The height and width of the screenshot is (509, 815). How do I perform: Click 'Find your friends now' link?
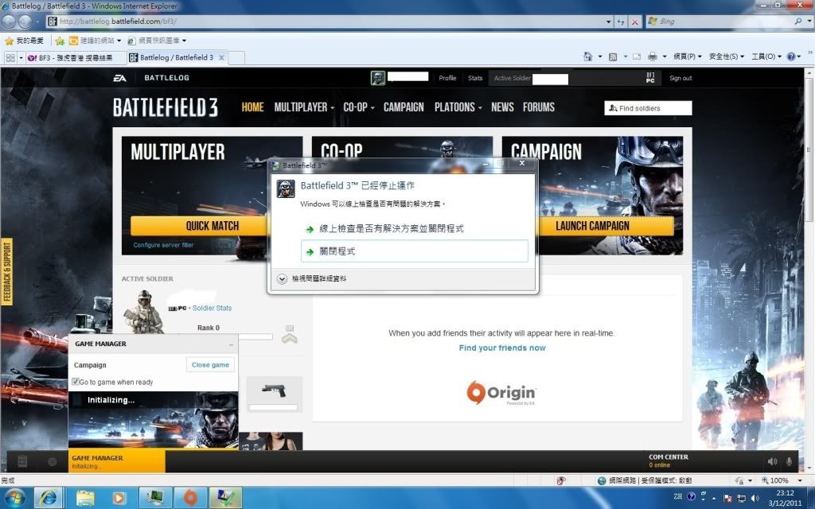(502, 348)
